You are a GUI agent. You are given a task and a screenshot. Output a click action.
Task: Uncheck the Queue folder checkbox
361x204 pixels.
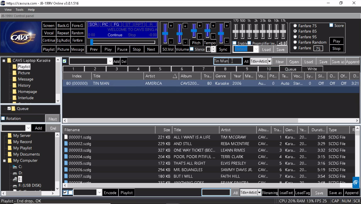point(9,108)
